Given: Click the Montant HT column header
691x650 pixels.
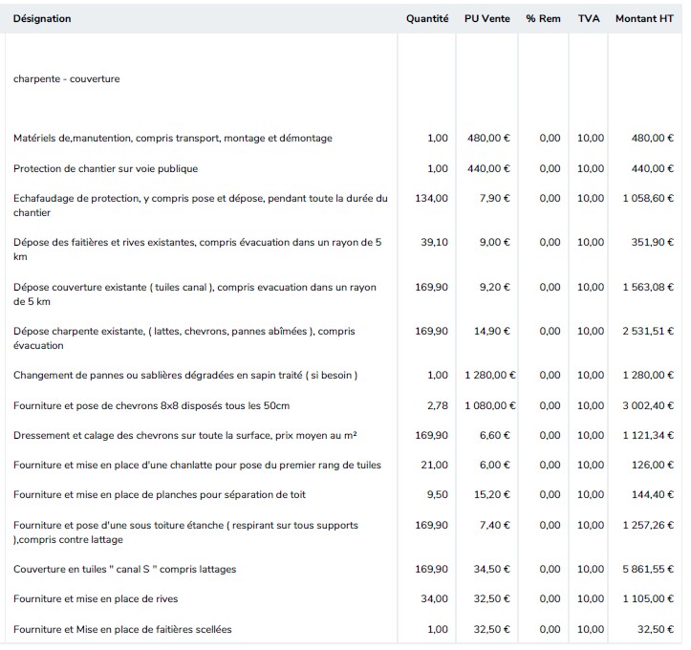Looking at the screenshot, I should tap(644, 19).
